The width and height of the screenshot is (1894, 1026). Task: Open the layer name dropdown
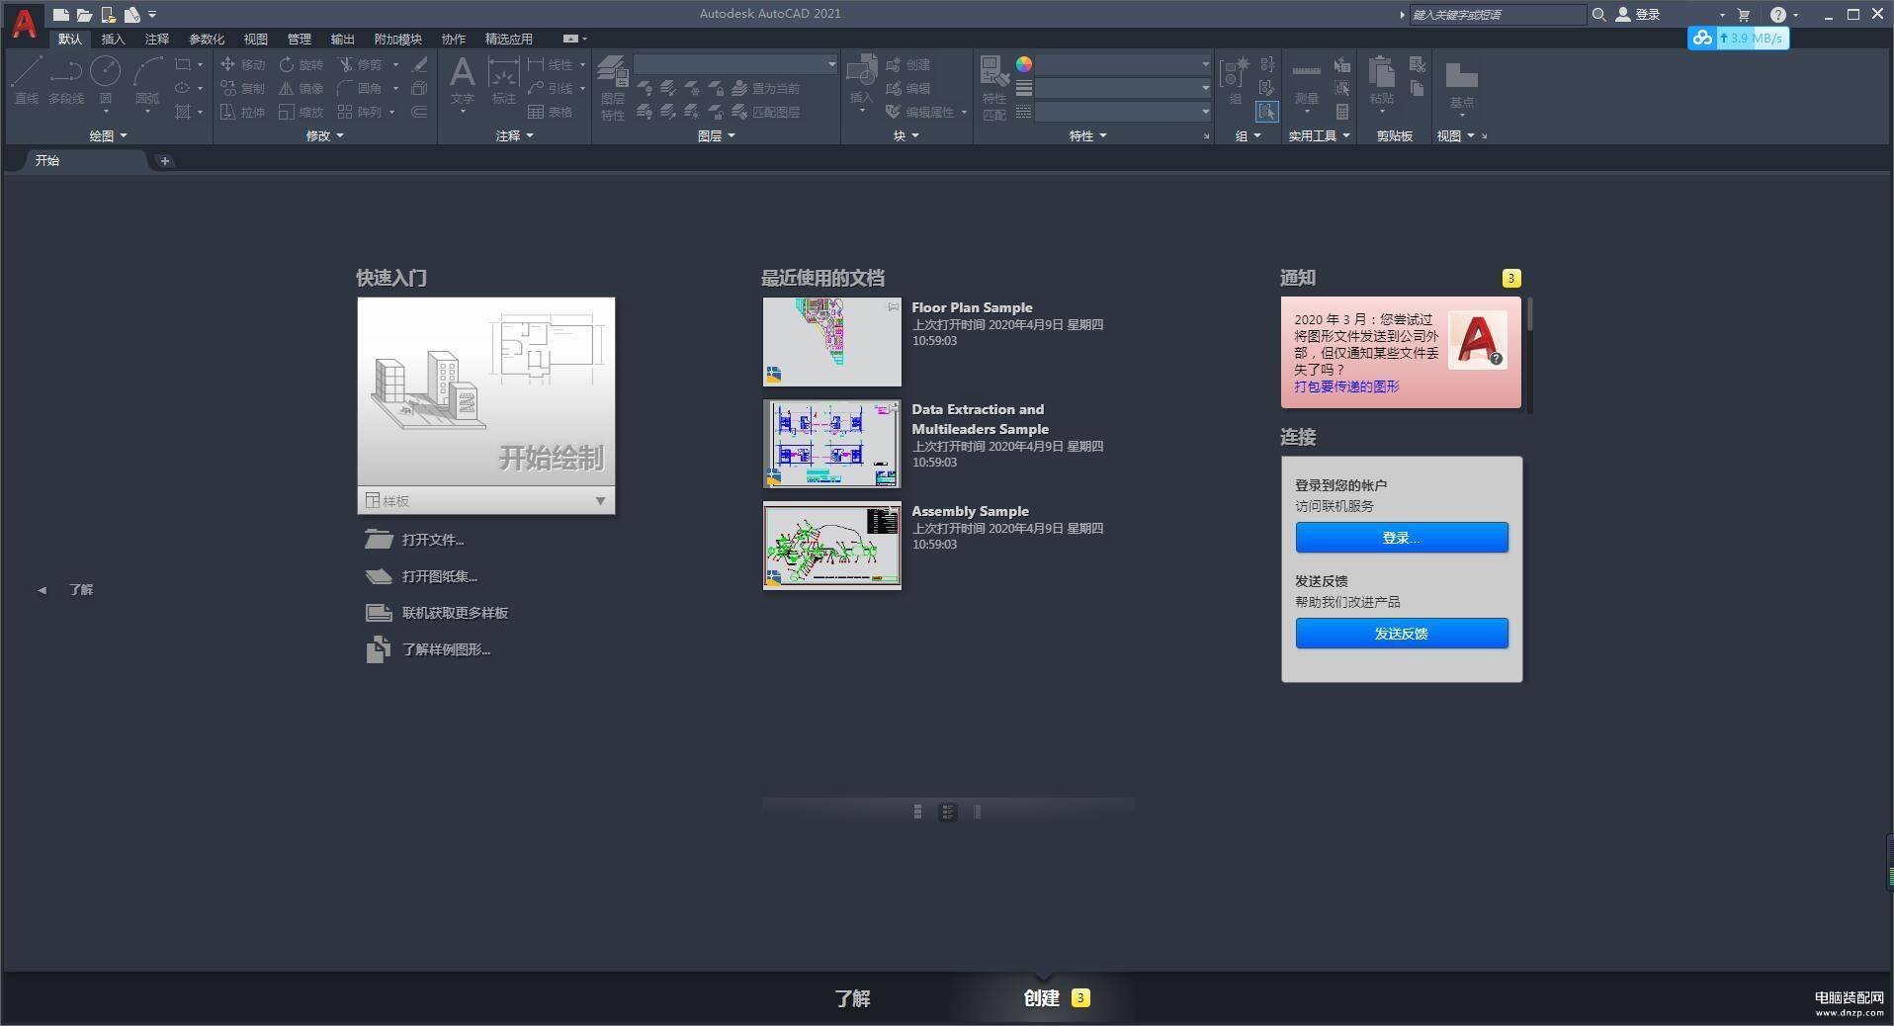735,64
